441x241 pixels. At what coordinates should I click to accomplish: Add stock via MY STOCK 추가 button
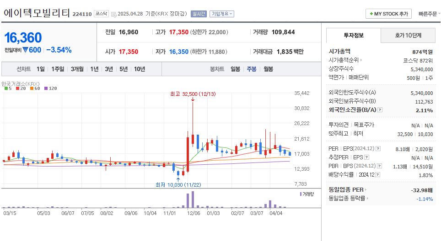tap(388, 14)
